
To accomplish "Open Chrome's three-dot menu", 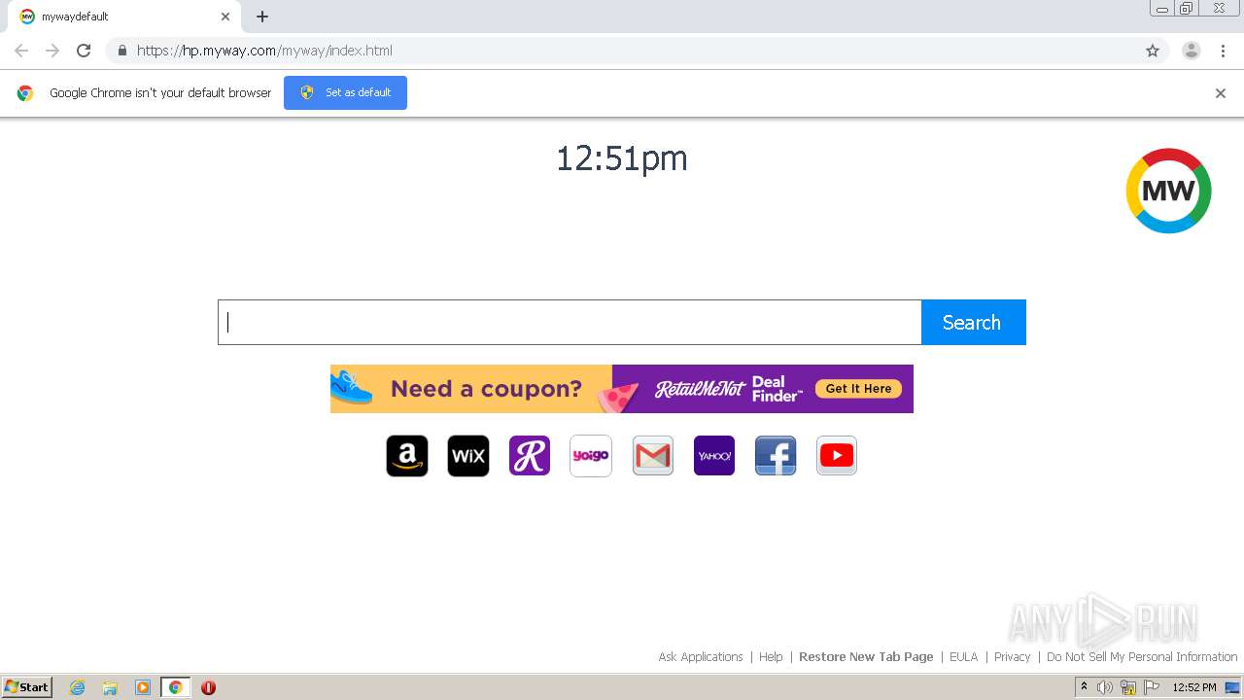I will [1222, 51].
